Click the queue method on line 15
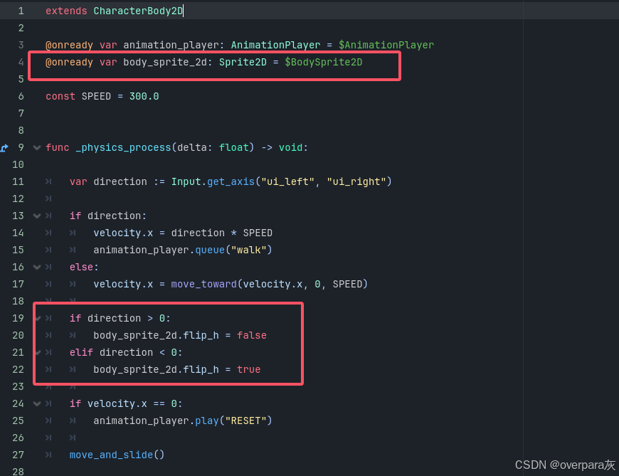Screen dimensions: 619x476 pyautogui.click(x=210, y=250)
